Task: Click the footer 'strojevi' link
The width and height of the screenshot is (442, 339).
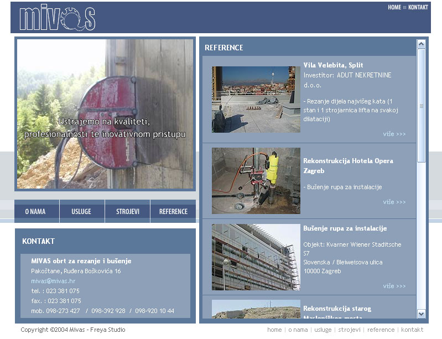Action: (x=349, y=330)
